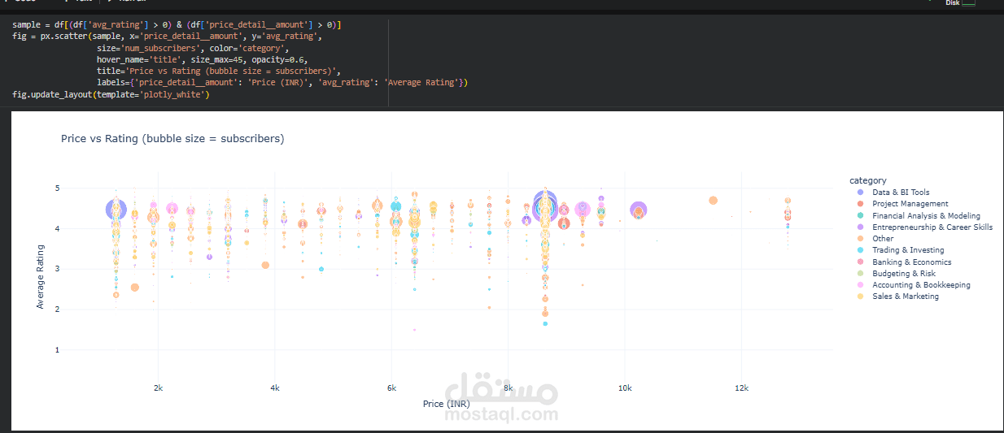
Task: Click the Price vs Rating chart title
Action: pyautogui.click(x=172, y=139)
